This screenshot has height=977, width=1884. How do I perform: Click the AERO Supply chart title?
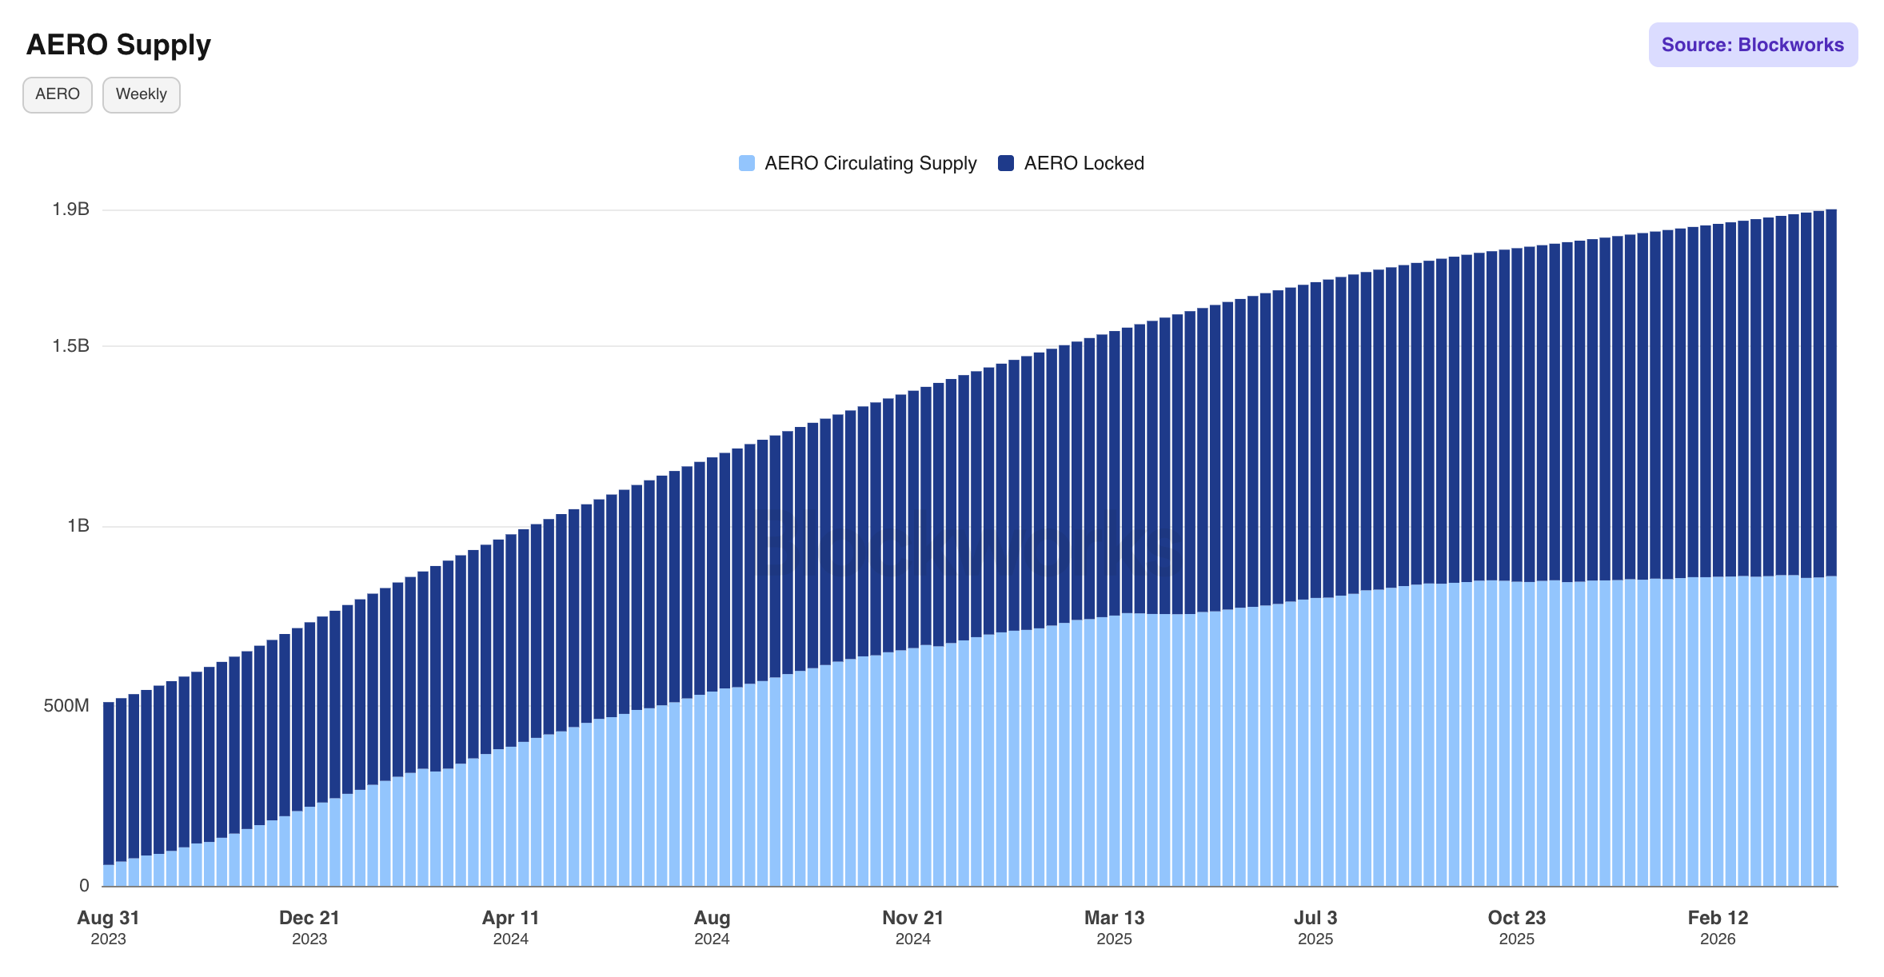[x=118, y=45]
